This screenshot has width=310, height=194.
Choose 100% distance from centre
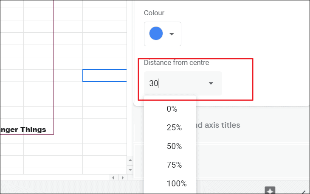coord(177,183)
